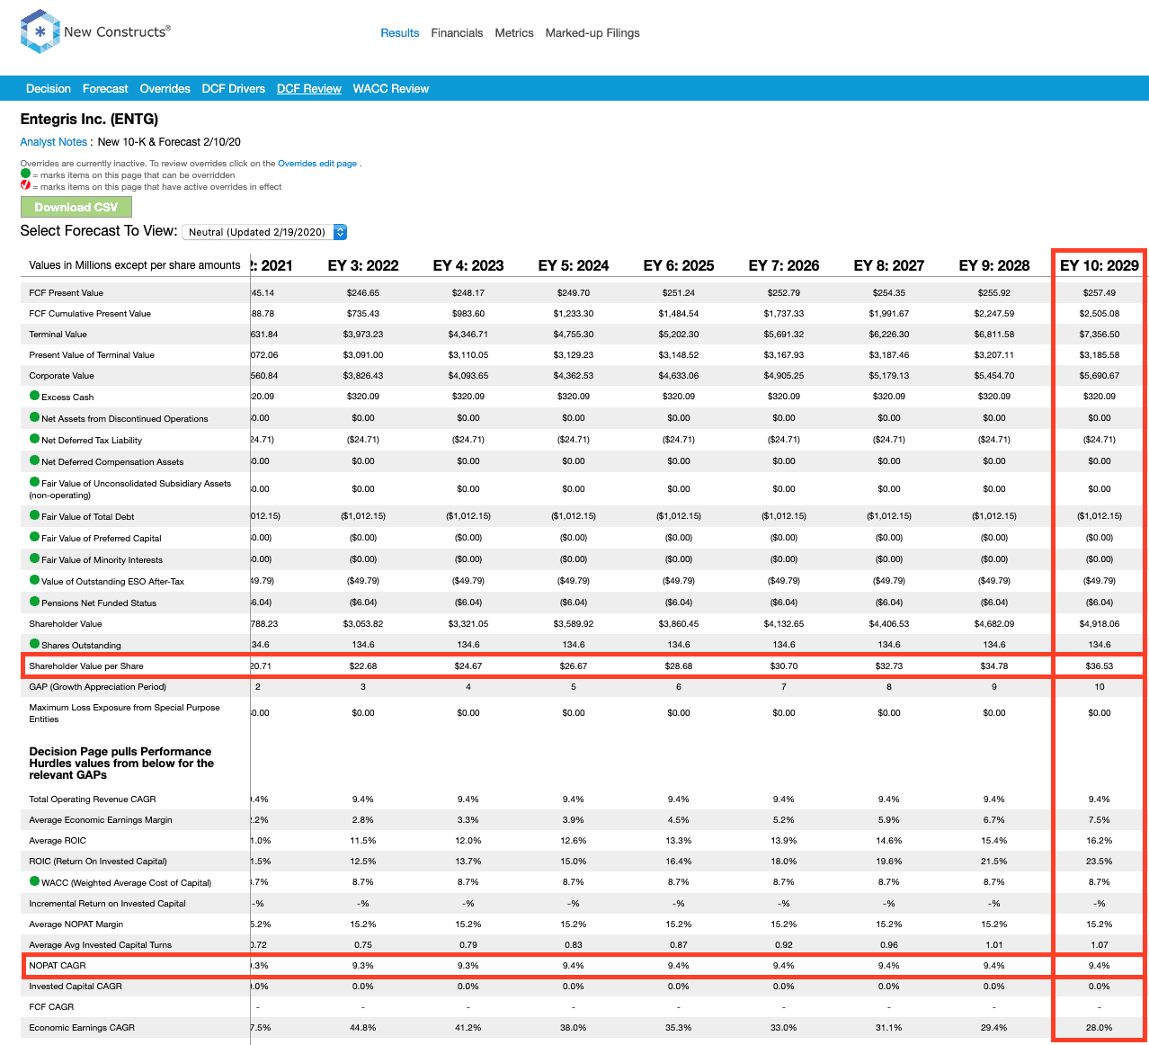Open the Results top navigation item

[x=399, y=33]
